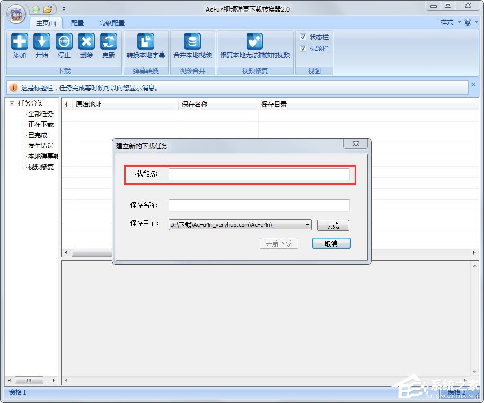This screenshot has width=484, height=403.
Task: Click the 更新 (Update) icon
Action: tap(108, 46)
